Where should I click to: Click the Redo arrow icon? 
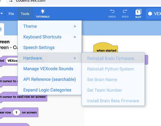pyautogui.click(x=125, y=11)
